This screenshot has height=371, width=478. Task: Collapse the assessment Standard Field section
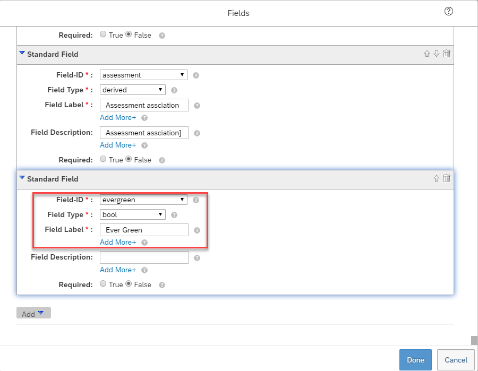[22, 53]
